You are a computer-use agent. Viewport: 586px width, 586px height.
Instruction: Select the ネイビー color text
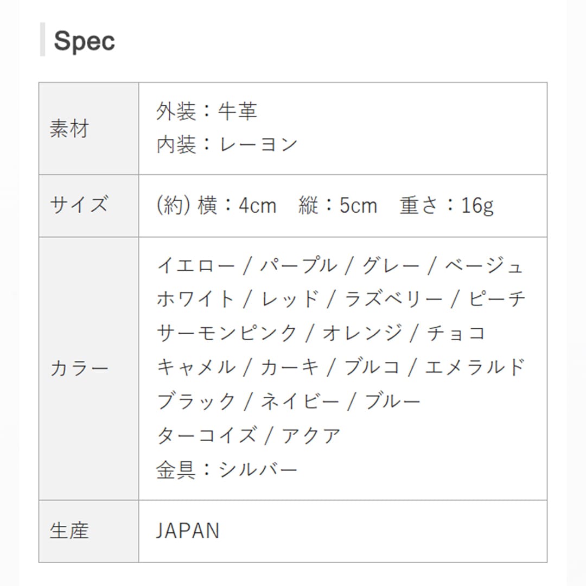300,402
